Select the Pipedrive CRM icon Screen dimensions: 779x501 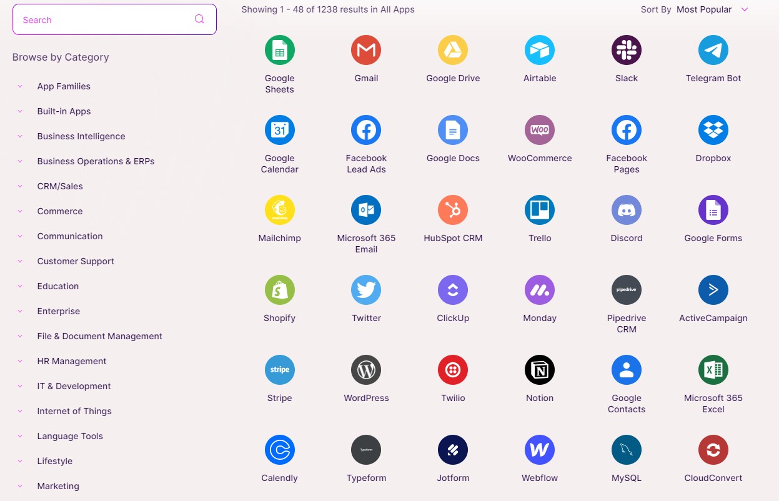627,290
